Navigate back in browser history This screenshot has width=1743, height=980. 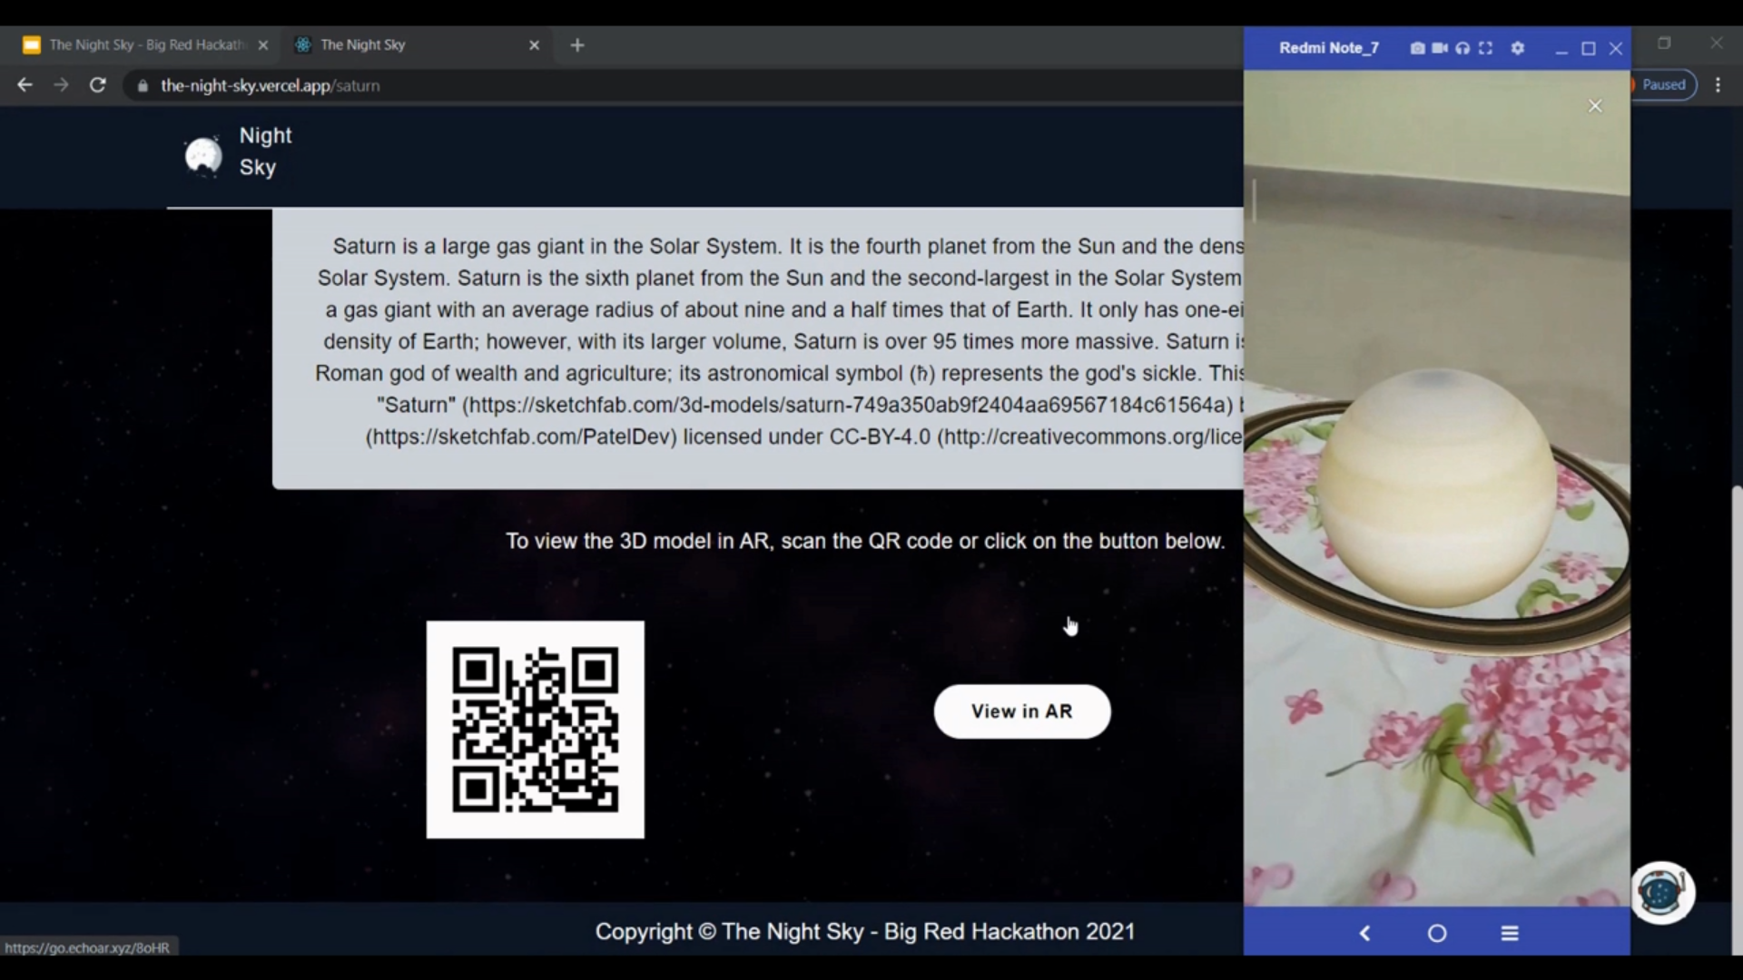click(25, 84)
